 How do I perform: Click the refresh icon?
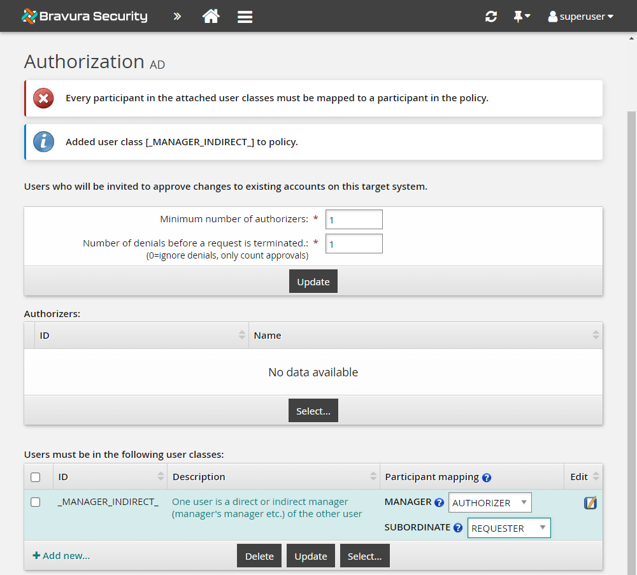(x=490, y=16)
